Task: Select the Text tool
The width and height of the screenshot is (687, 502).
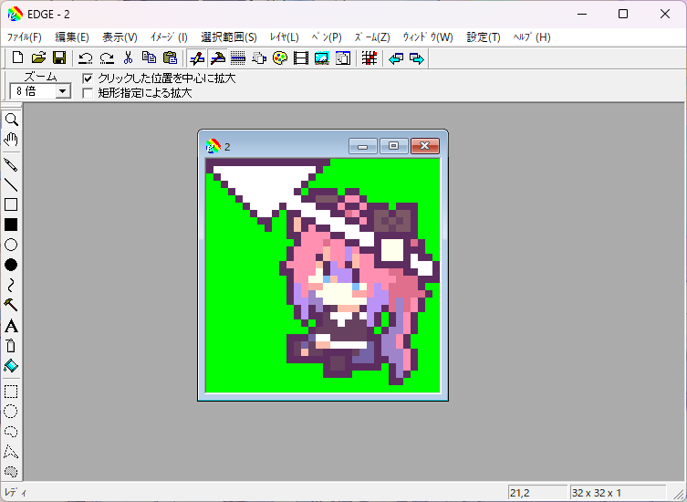Action: [x=11, y=326]
